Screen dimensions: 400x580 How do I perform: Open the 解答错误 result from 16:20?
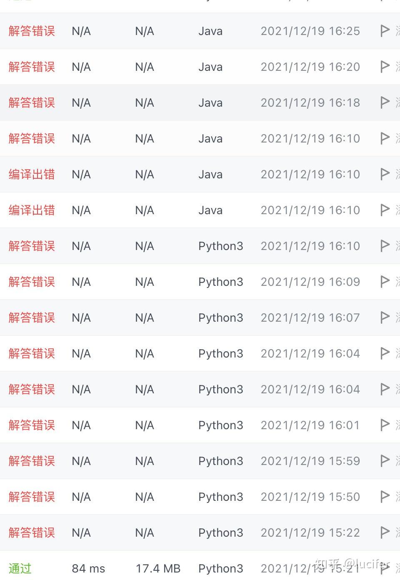[x=32, y=67]
